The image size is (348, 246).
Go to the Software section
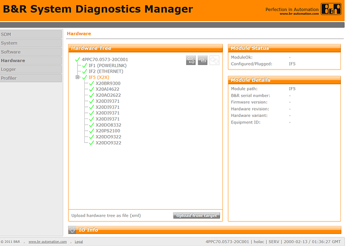pyautogui.click(x=31, y=52)
